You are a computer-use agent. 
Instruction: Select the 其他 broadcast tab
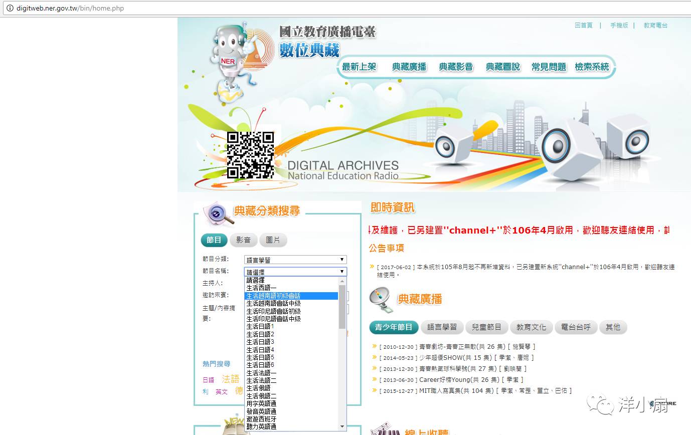pyautogui.click(x=613, y=327)
